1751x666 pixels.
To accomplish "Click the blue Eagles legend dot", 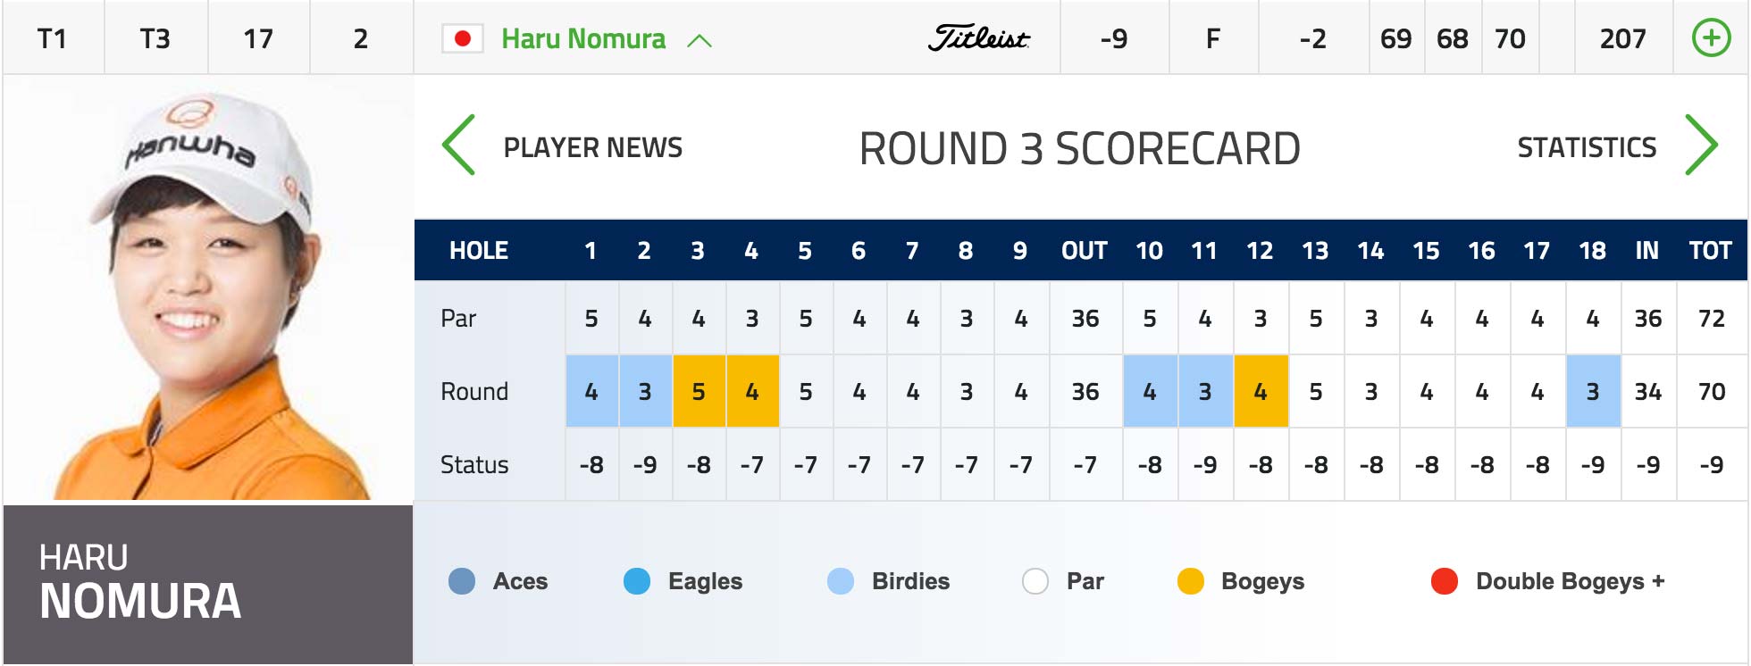I will click(x=637, y=581).
